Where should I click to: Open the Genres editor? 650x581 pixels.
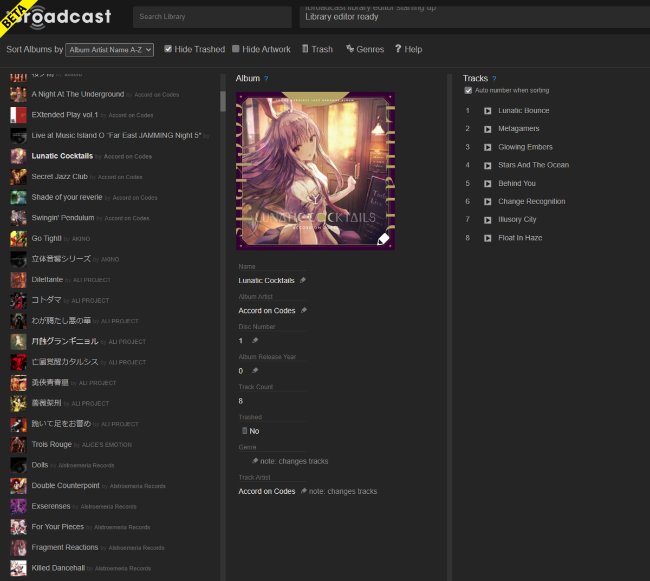pos(365,49)
